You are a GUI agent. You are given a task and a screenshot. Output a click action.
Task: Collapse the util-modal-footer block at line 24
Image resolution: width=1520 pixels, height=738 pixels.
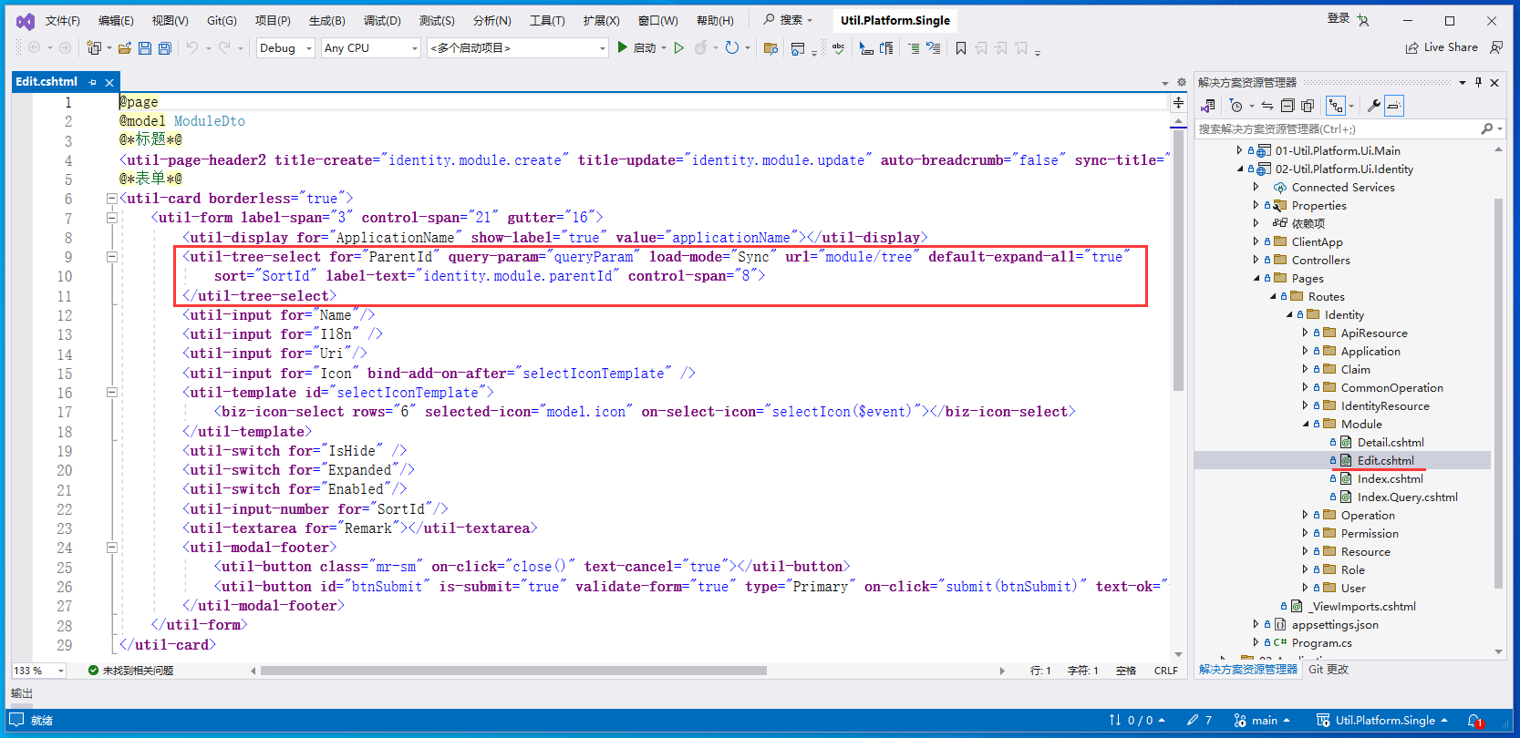click(111, 548)
